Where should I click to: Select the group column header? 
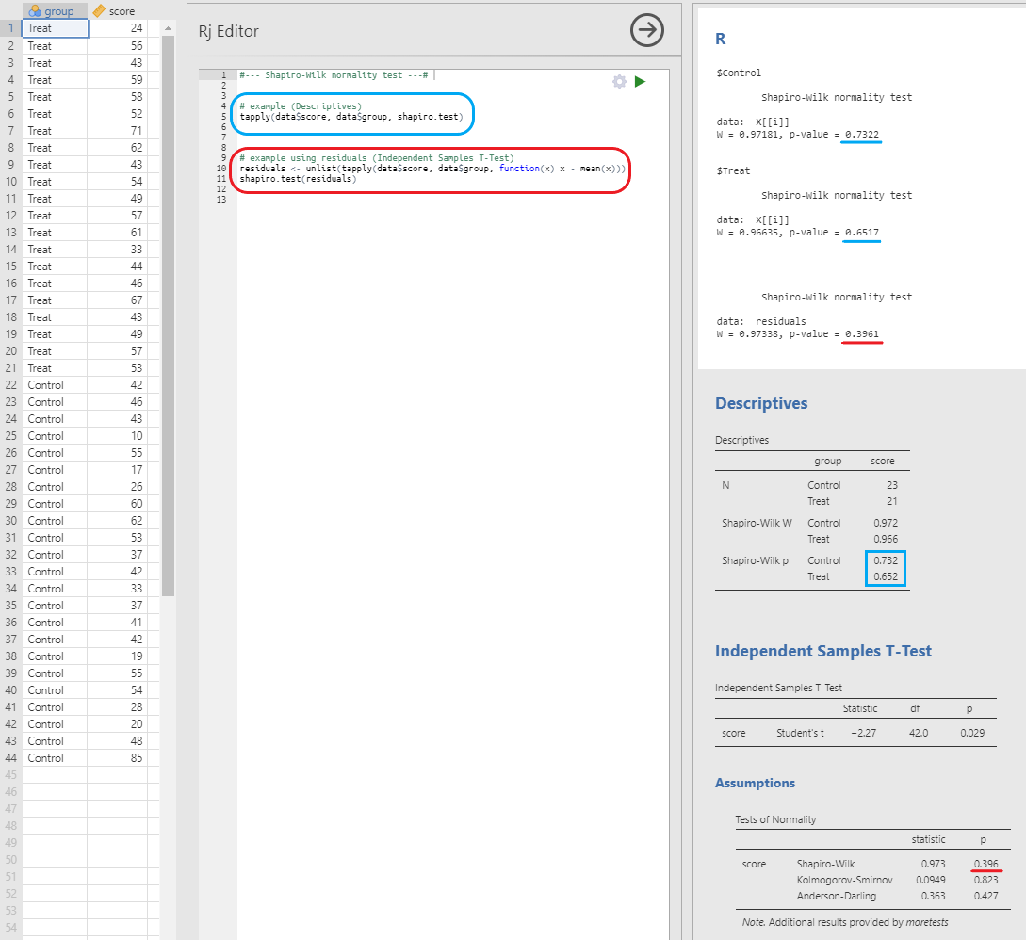(x=58, y=11)
